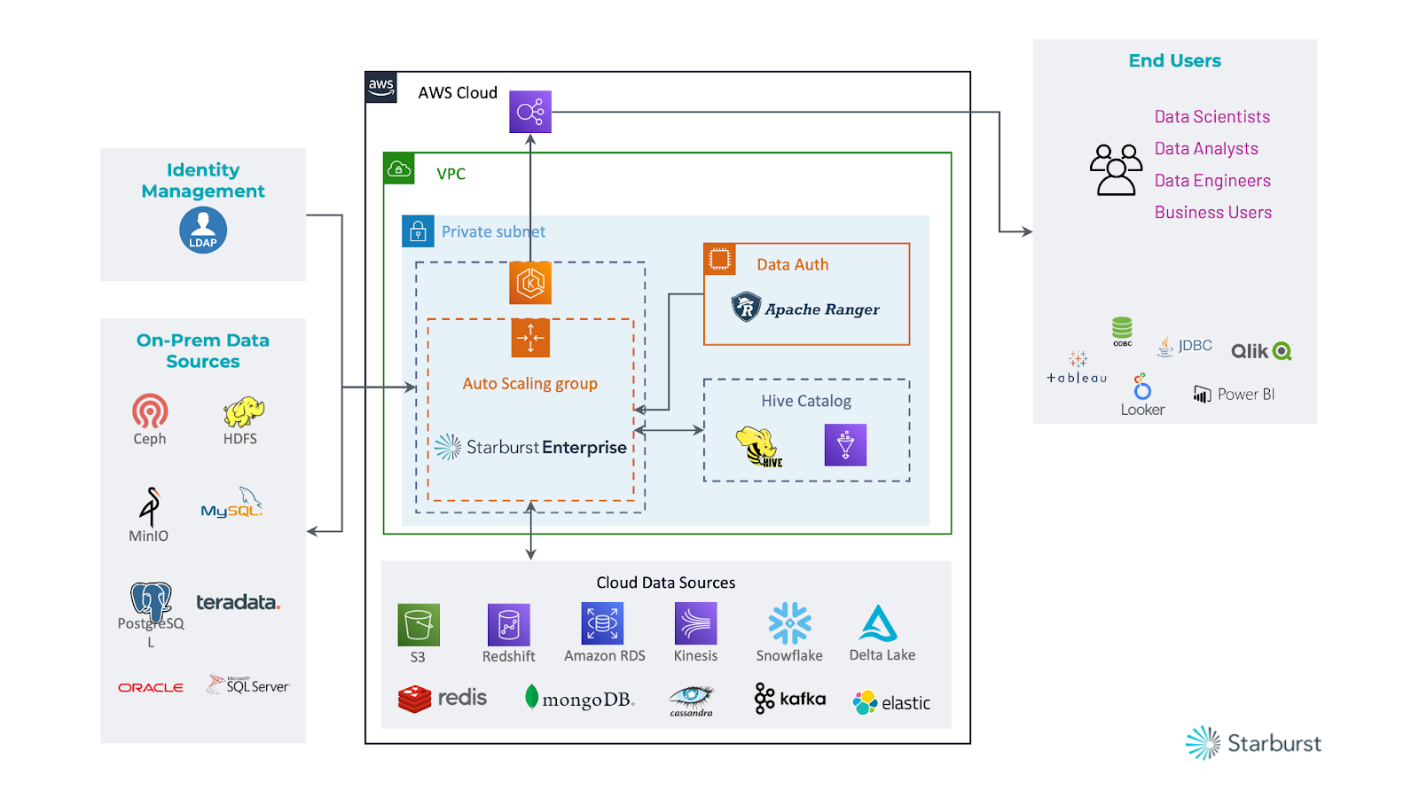Click the Hive bee logo
The width and height of the screenshot is (1419, 798).
tap(759, 446)
